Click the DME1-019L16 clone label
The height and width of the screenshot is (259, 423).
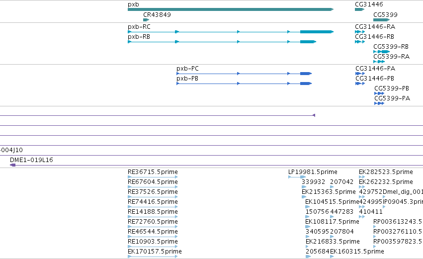tap(31, 160)
